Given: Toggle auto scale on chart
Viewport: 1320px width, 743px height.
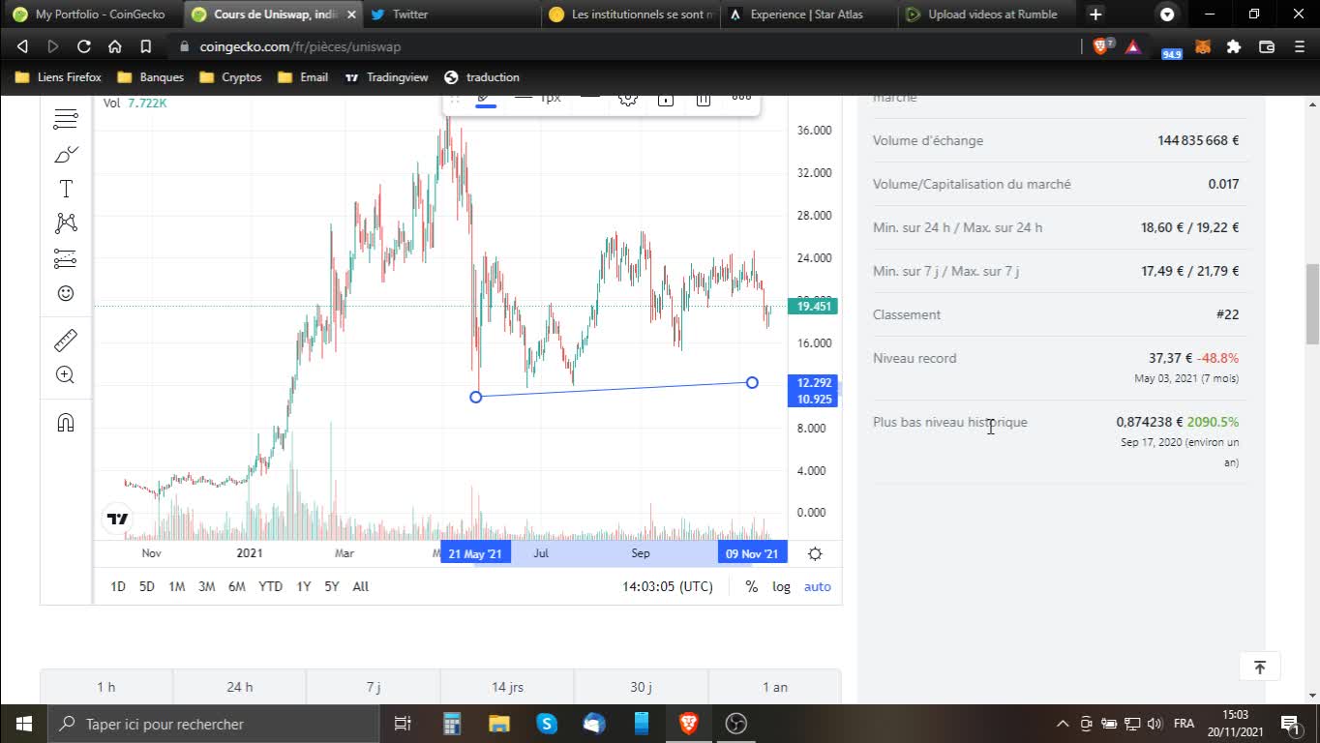Looking at the screenshot, I should pyautogui.click(x=818, y=586).
